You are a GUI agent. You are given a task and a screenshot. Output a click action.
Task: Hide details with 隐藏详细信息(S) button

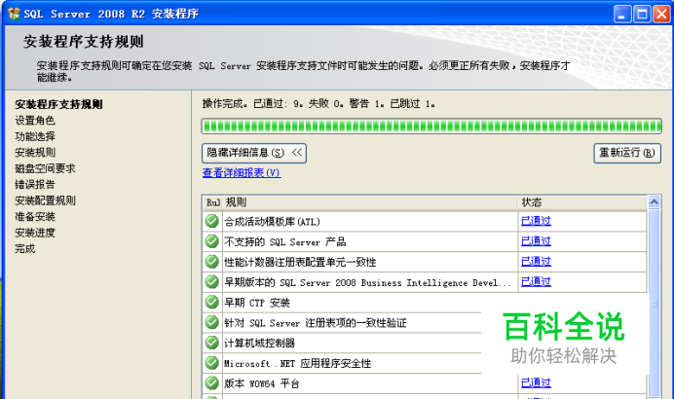[254, 153]
